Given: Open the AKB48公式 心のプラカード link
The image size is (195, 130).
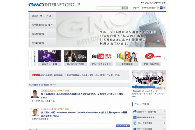Looking at the screenshot, I should pyautogui.click(x=148, y=94).
